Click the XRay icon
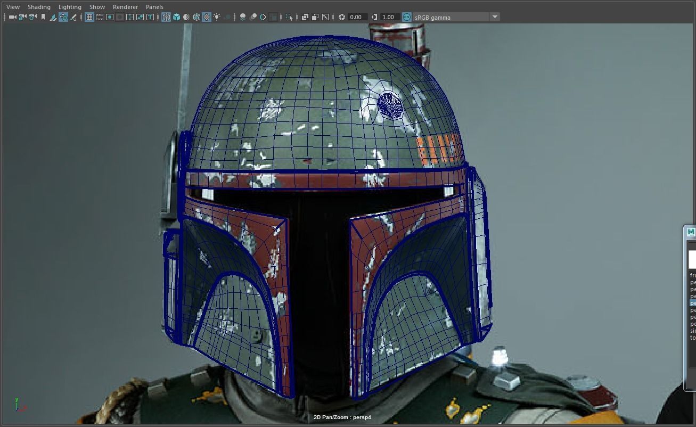The width and height of the screenshot is (696, 427). point(305,17)
